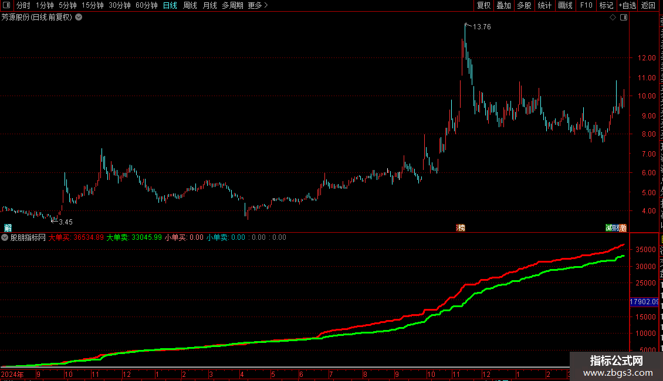This screenshot has height=381, width=663.
Task: Expand the 股朋指标网 indicator dropdown
Action: click(x=5, y=237)
